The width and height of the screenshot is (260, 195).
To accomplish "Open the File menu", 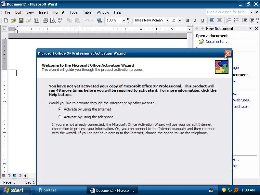I will click(7, 12).
